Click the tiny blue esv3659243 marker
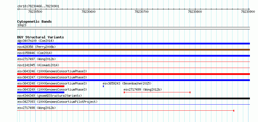Screen dimensions: 258x122 103,86
